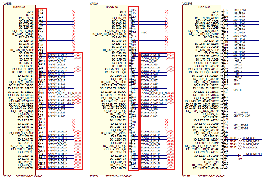Click the BTN1 net label
Screen dimensions: 268x181
pos(236,80)
